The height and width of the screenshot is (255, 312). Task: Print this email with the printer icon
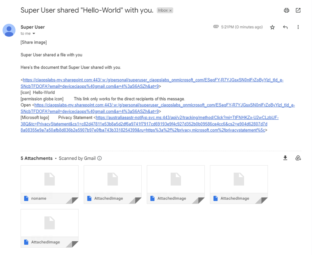(286, 10)
